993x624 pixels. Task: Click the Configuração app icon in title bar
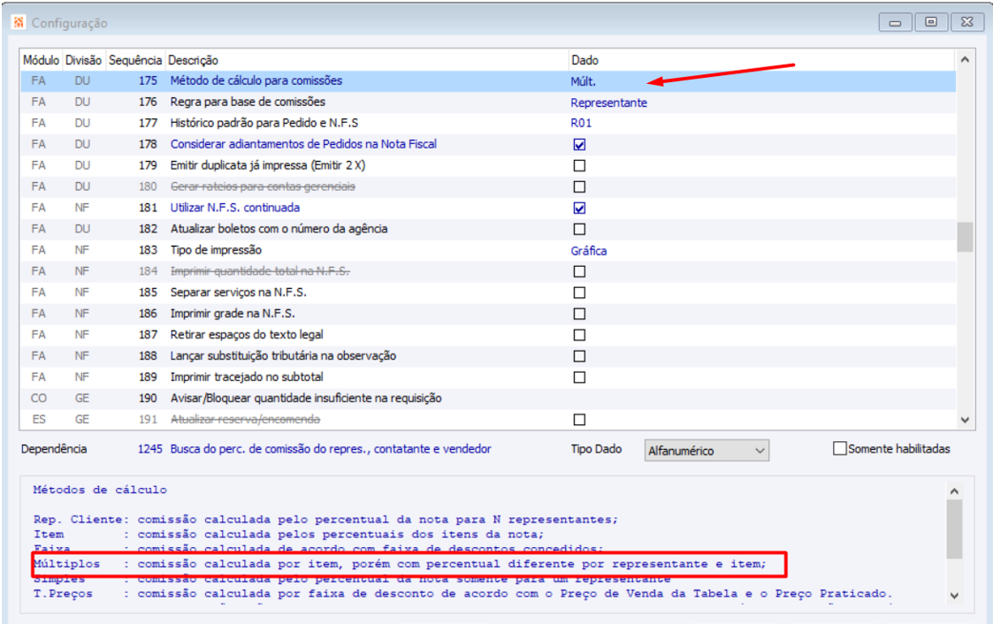(19, 23)
